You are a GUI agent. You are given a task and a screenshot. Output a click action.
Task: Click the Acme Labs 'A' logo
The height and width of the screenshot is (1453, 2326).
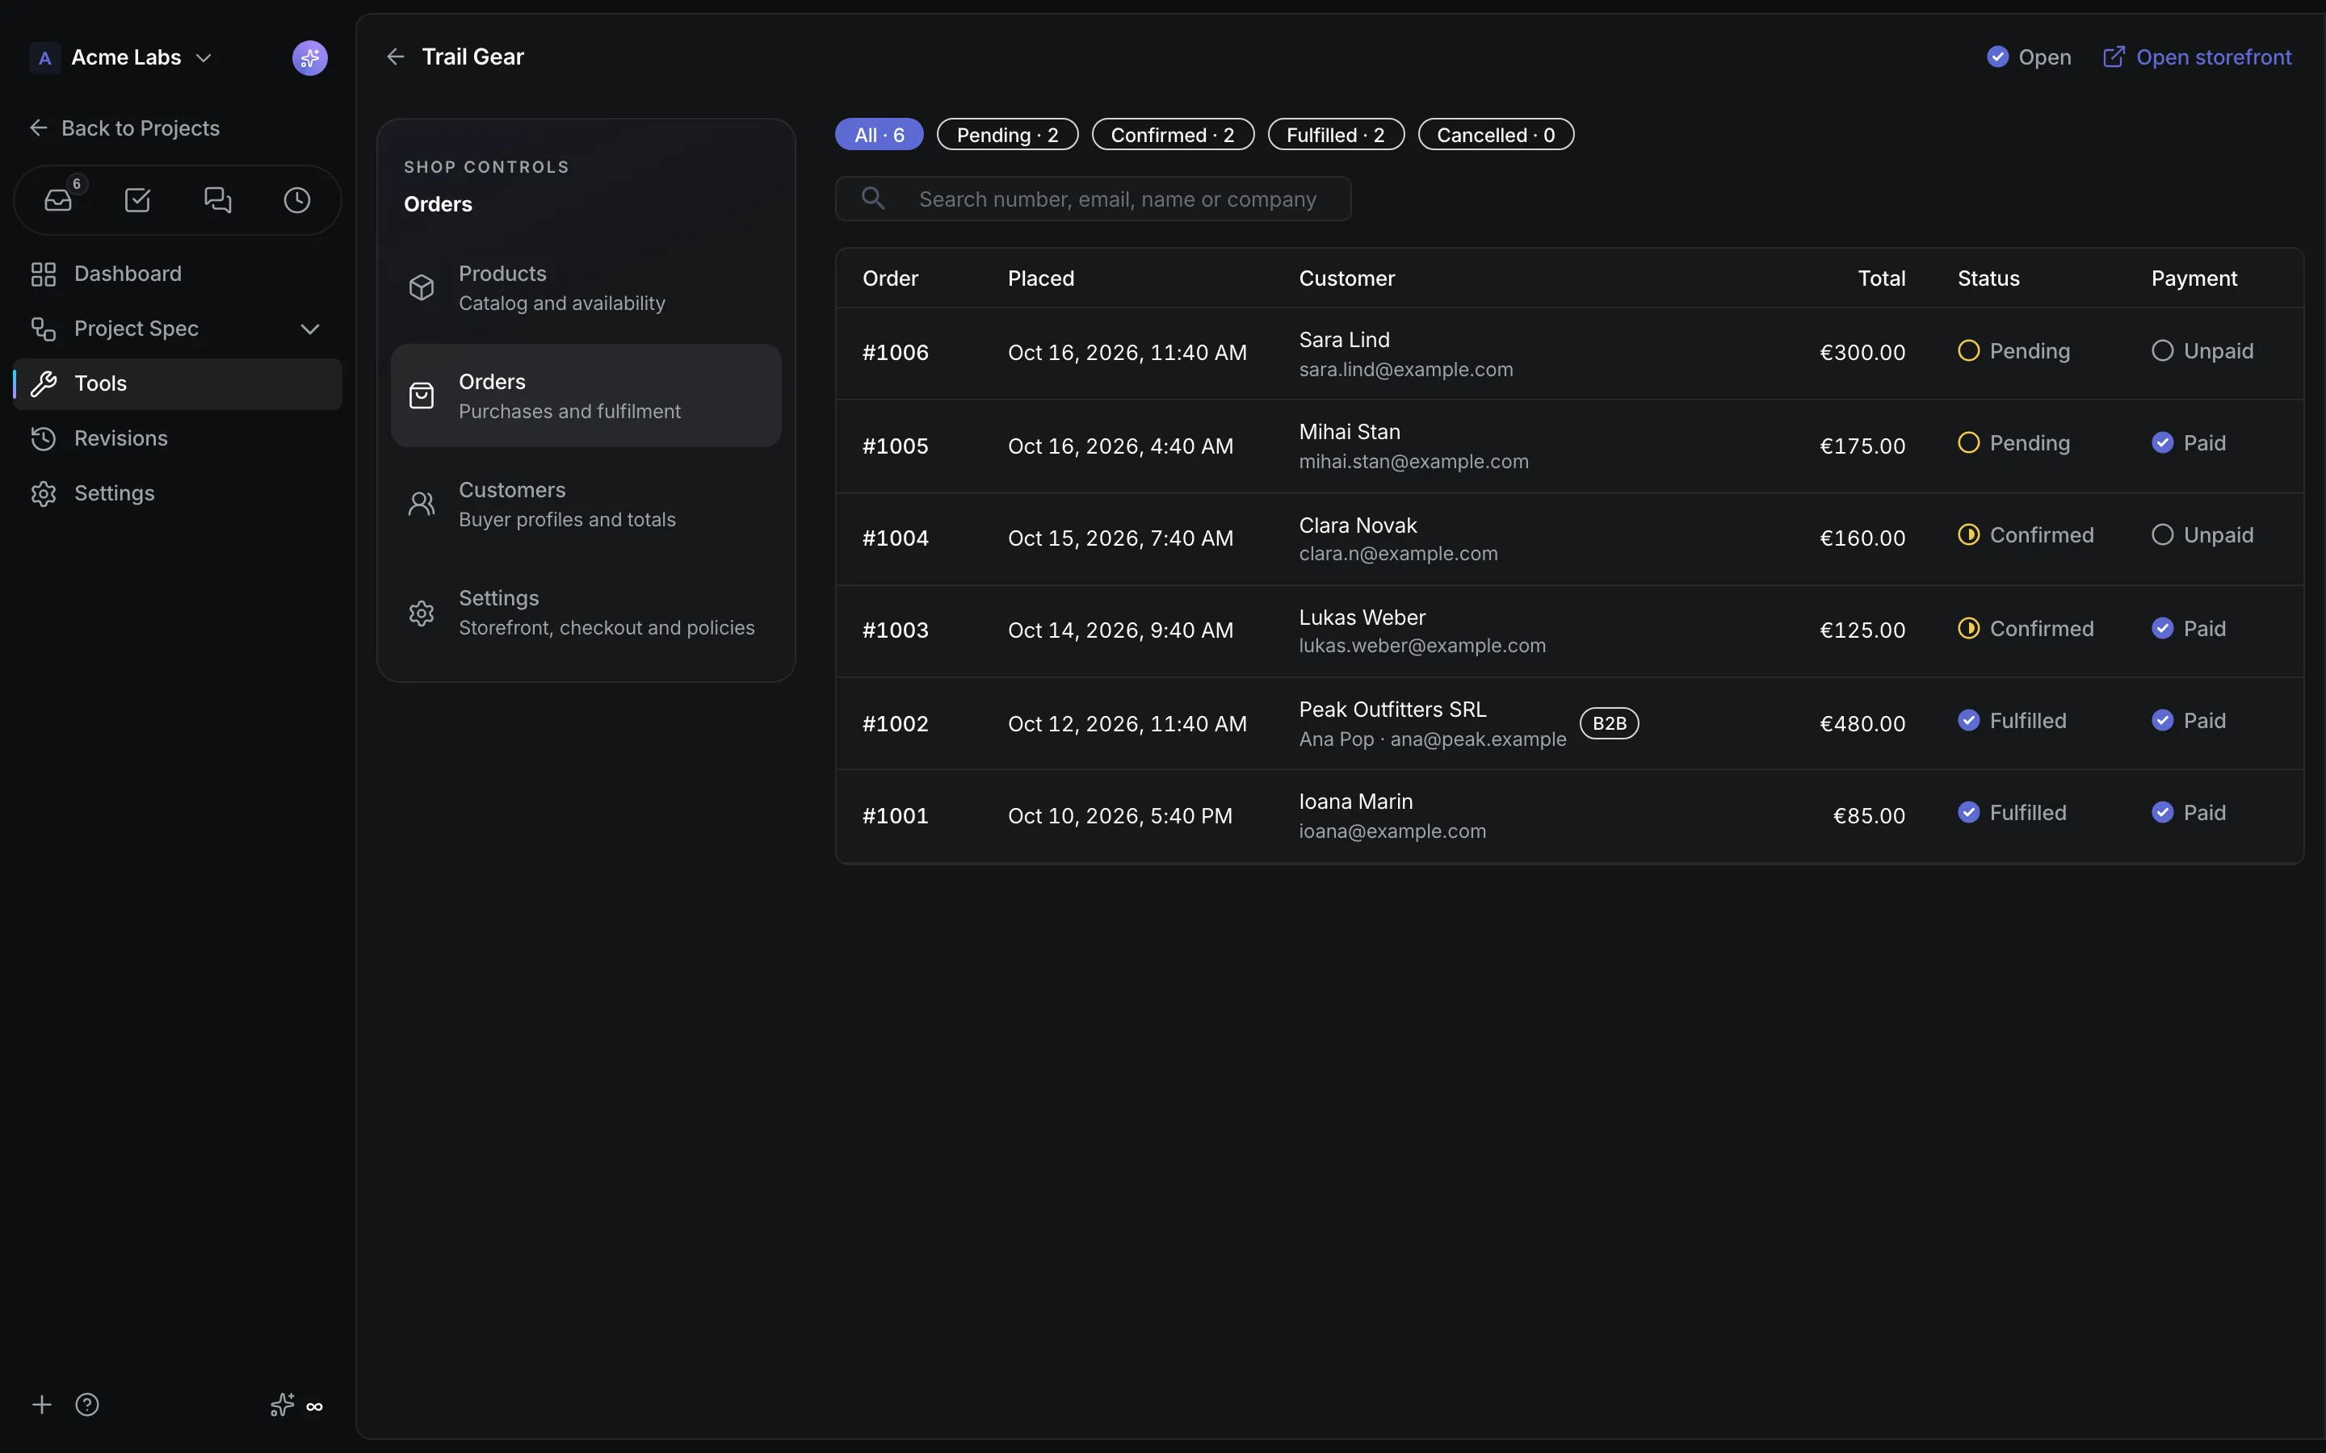[x=44, y=57]
